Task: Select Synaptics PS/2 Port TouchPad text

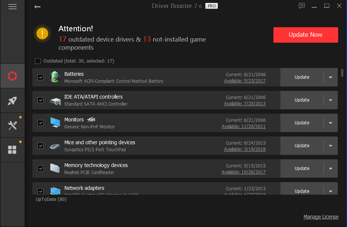Action: click(x=95, y=150)
